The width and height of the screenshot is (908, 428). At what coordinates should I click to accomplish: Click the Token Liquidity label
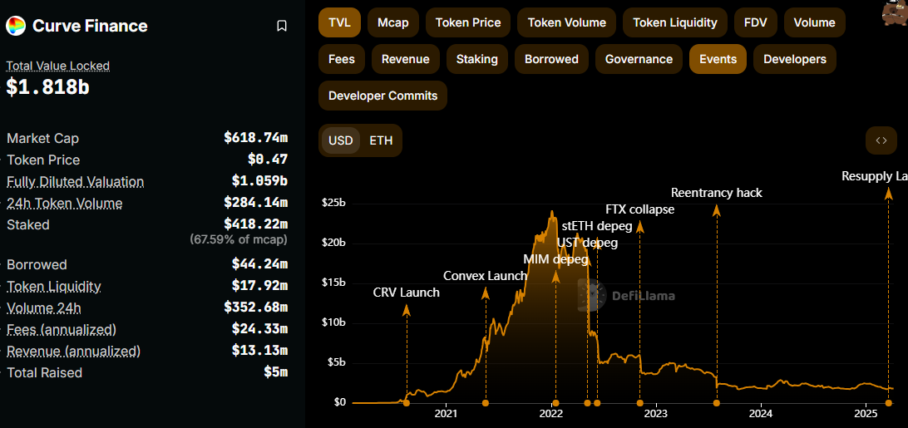(54, 287)
